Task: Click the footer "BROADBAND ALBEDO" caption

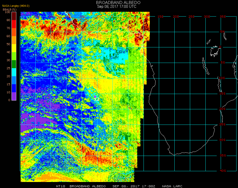Action: pos(88,186)
